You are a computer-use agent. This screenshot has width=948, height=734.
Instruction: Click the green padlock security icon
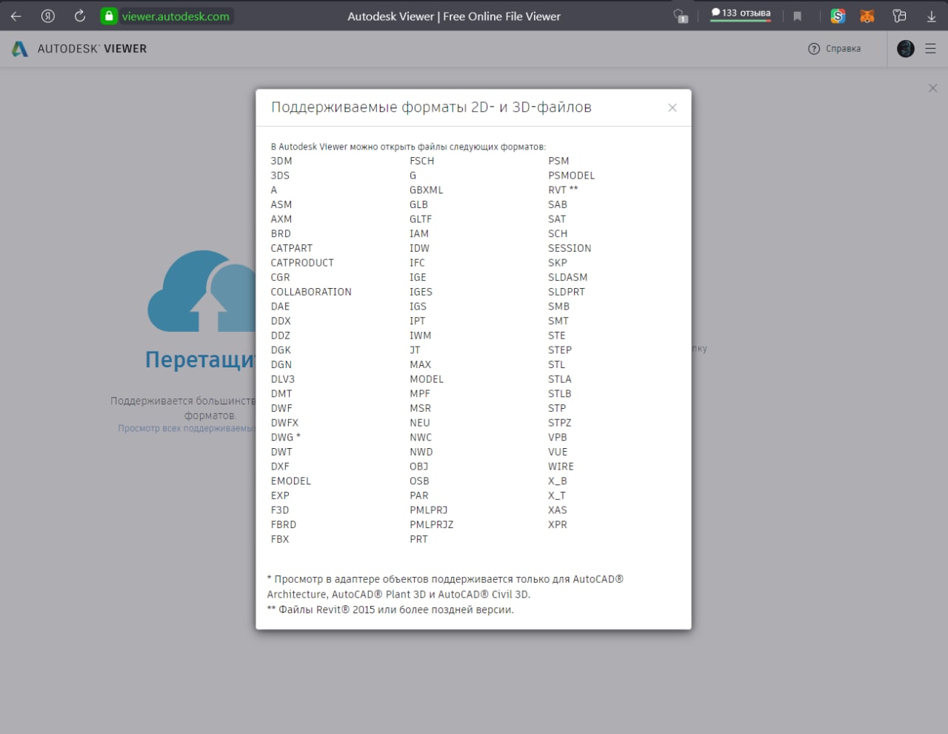click(109, 16)
